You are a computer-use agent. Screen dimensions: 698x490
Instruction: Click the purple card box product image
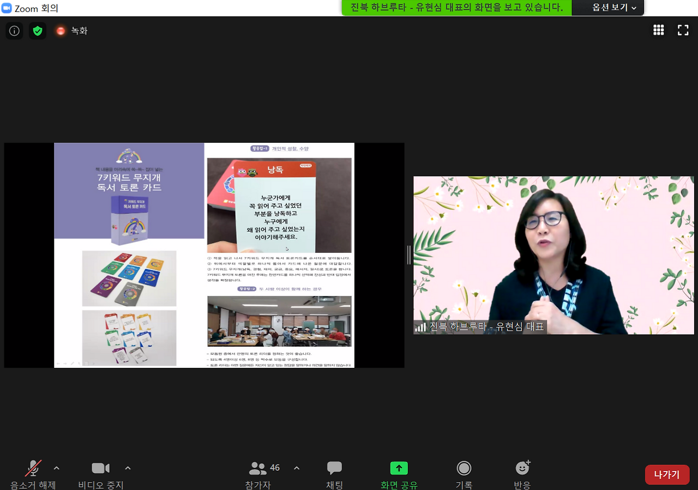tap(129, 220)
